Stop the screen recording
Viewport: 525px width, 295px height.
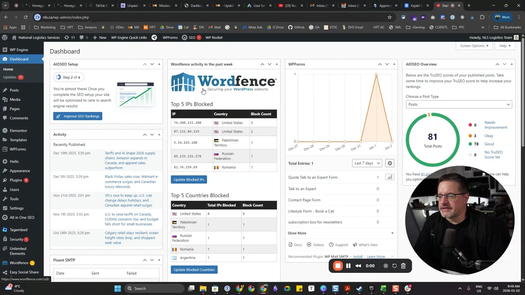[338, 266]
